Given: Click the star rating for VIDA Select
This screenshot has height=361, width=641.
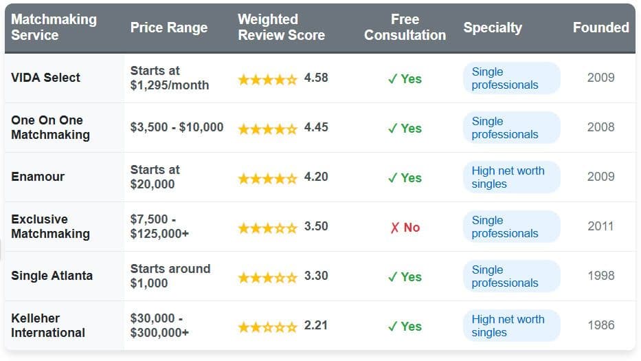Looking at the screenshot, I should [x=267, y=79].
